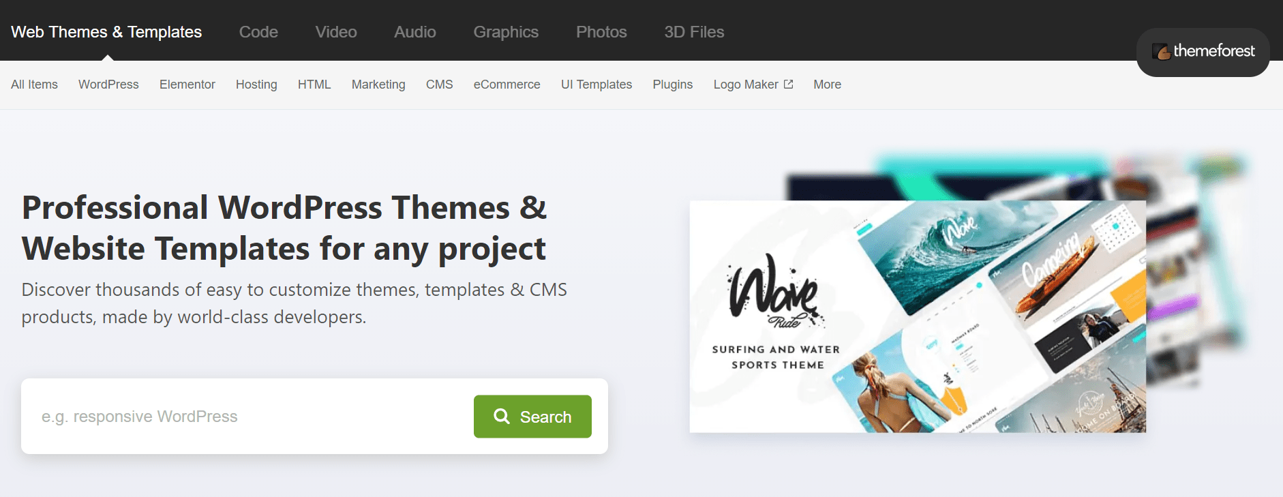Viewport: 1283px width, 497px height.
Task: Open the Wave Ride theme preview image
Action: coord(917,316)
